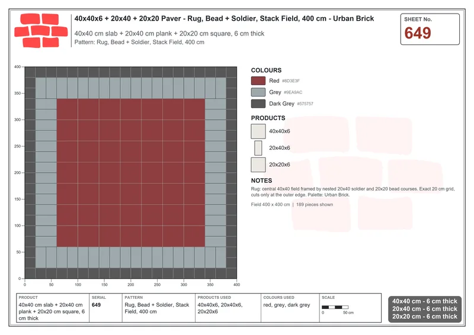Click the hex code #575757

coord(305,104)
